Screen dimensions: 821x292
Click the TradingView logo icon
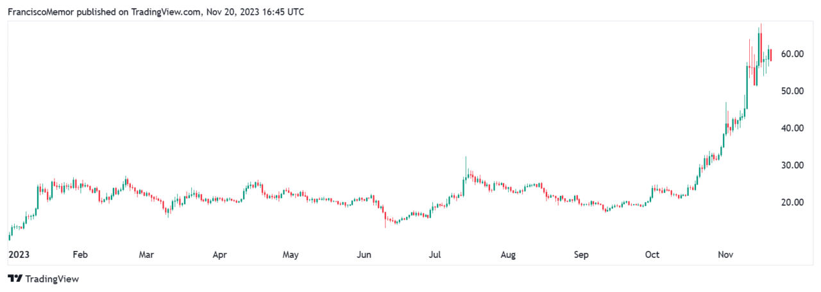15,279
